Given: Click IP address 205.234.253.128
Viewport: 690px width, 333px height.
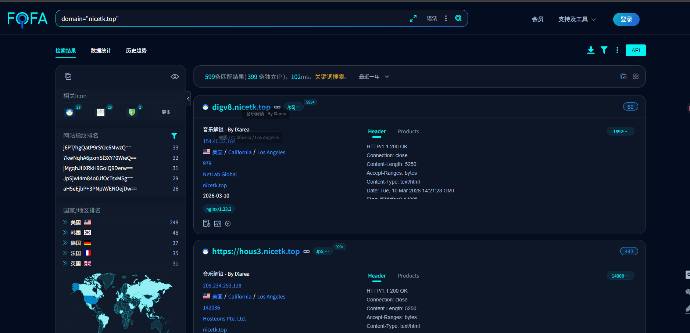Looking at the screenshot, I should tap(222, 286).
